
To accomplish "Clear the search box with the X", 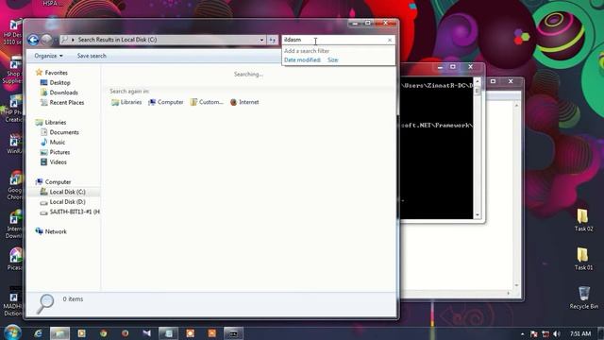I will coord(390,40).
